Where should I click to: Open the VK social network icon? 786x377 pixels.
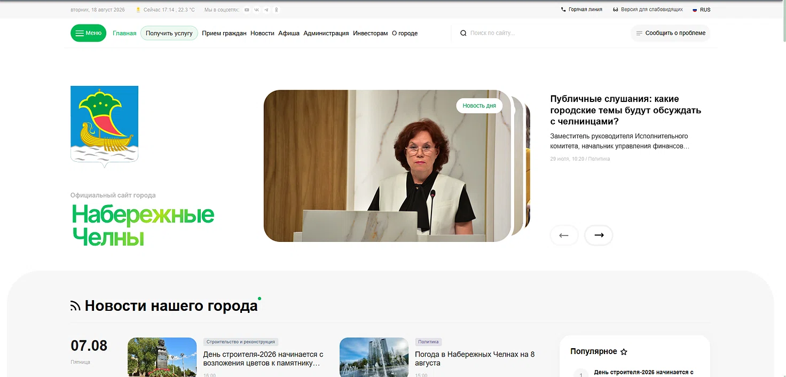[256, 10]
